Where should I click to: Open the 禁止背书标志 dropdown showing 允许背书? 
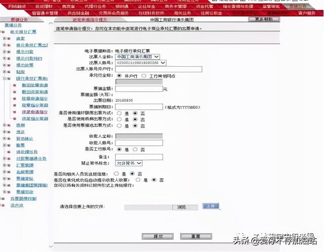[129, 163]
